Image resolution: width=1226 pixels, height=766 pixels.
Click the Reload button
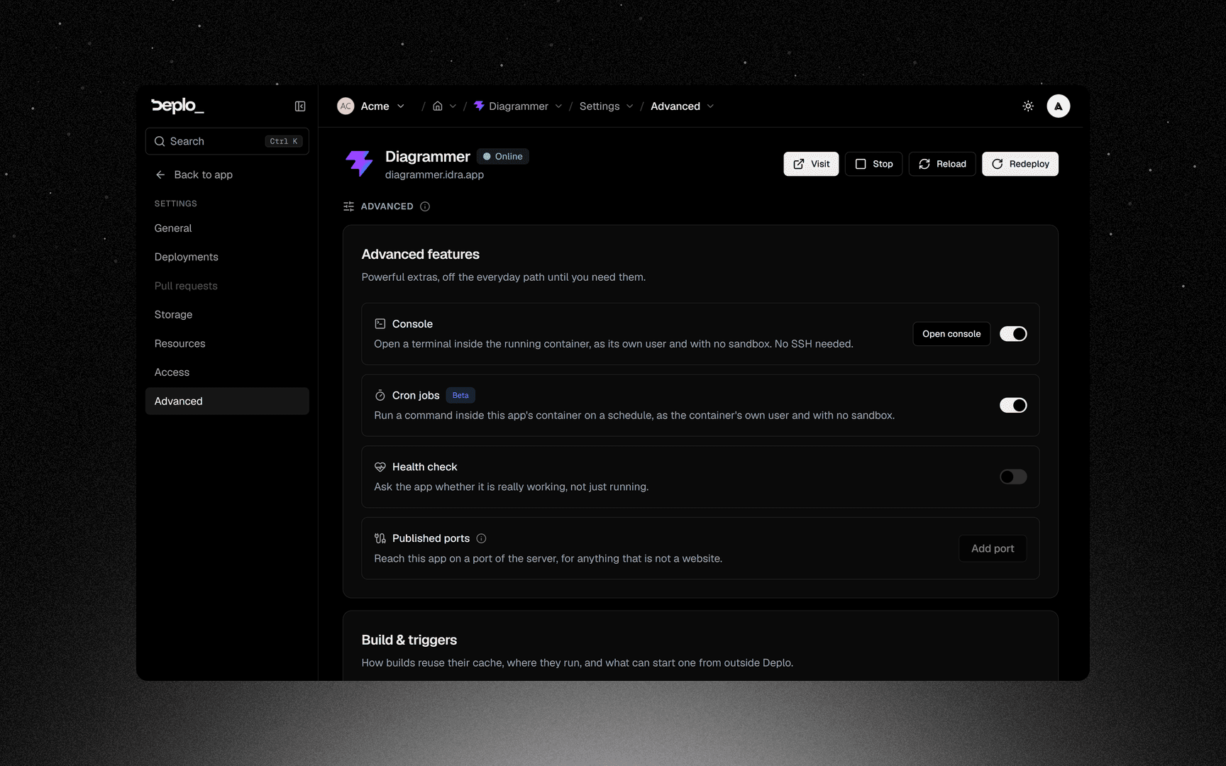click(x=942, y=164)
